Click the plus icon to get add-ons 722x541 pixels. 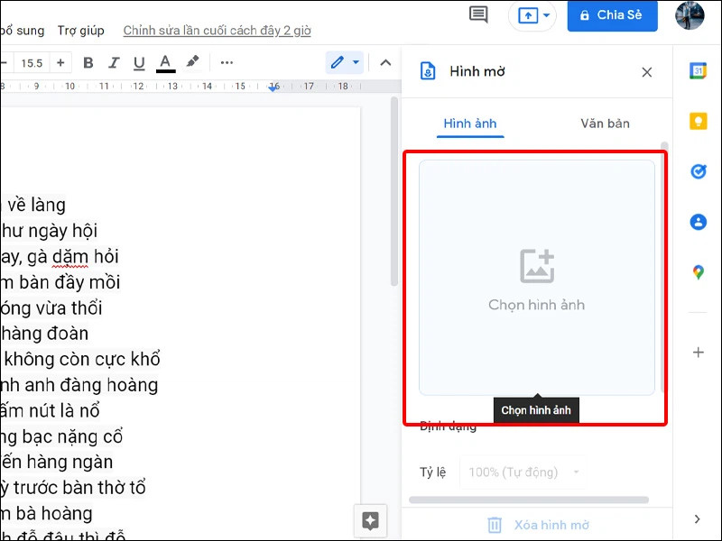click(698, 353)
